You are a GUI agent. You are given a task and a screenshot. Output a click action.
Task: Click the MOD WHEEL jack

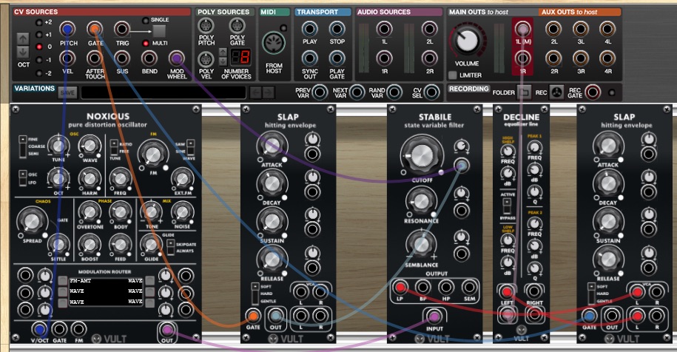pyautogui.click(x=176, y=58)
